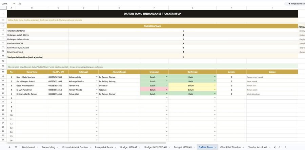
Task: Open Budget MENENGAH tab menu arrow
Action: (169, 147)
